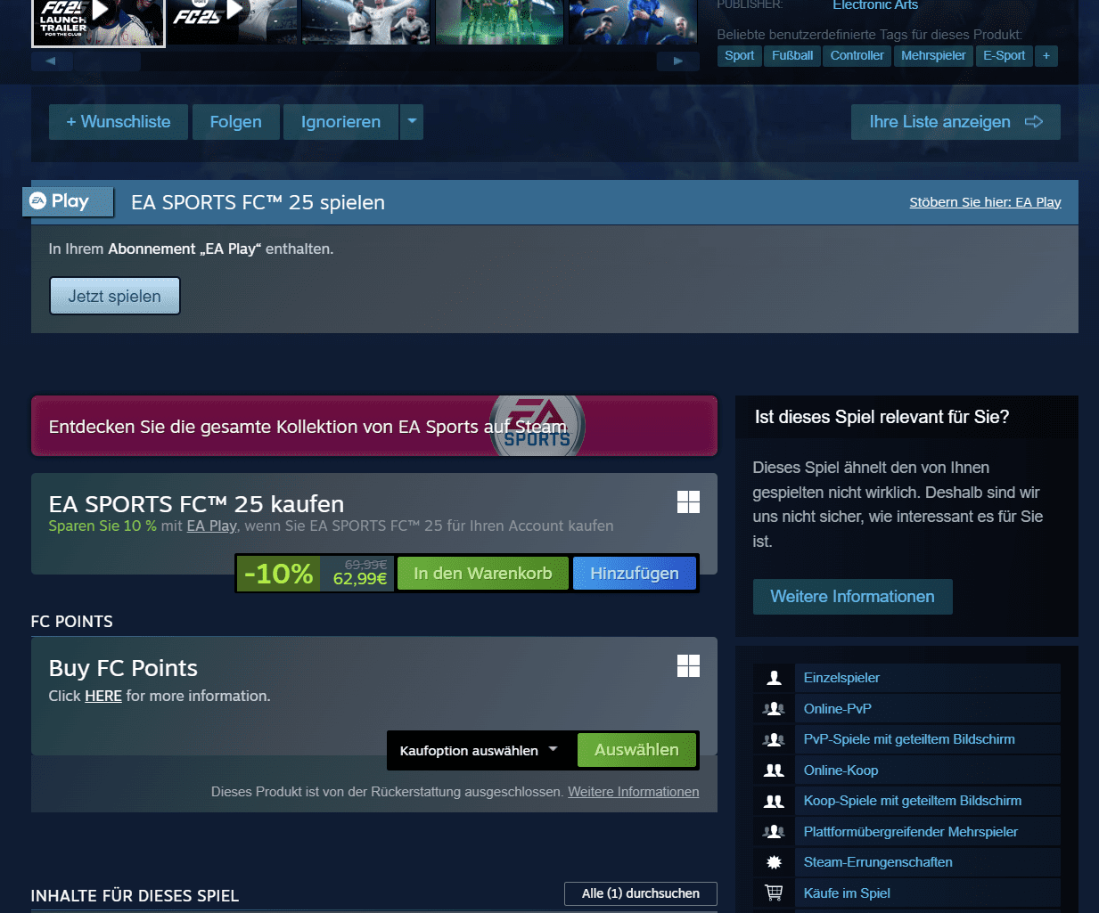Click Jetzt spielen button
Screen dimensions: 1099x913
tap(115, 296)
